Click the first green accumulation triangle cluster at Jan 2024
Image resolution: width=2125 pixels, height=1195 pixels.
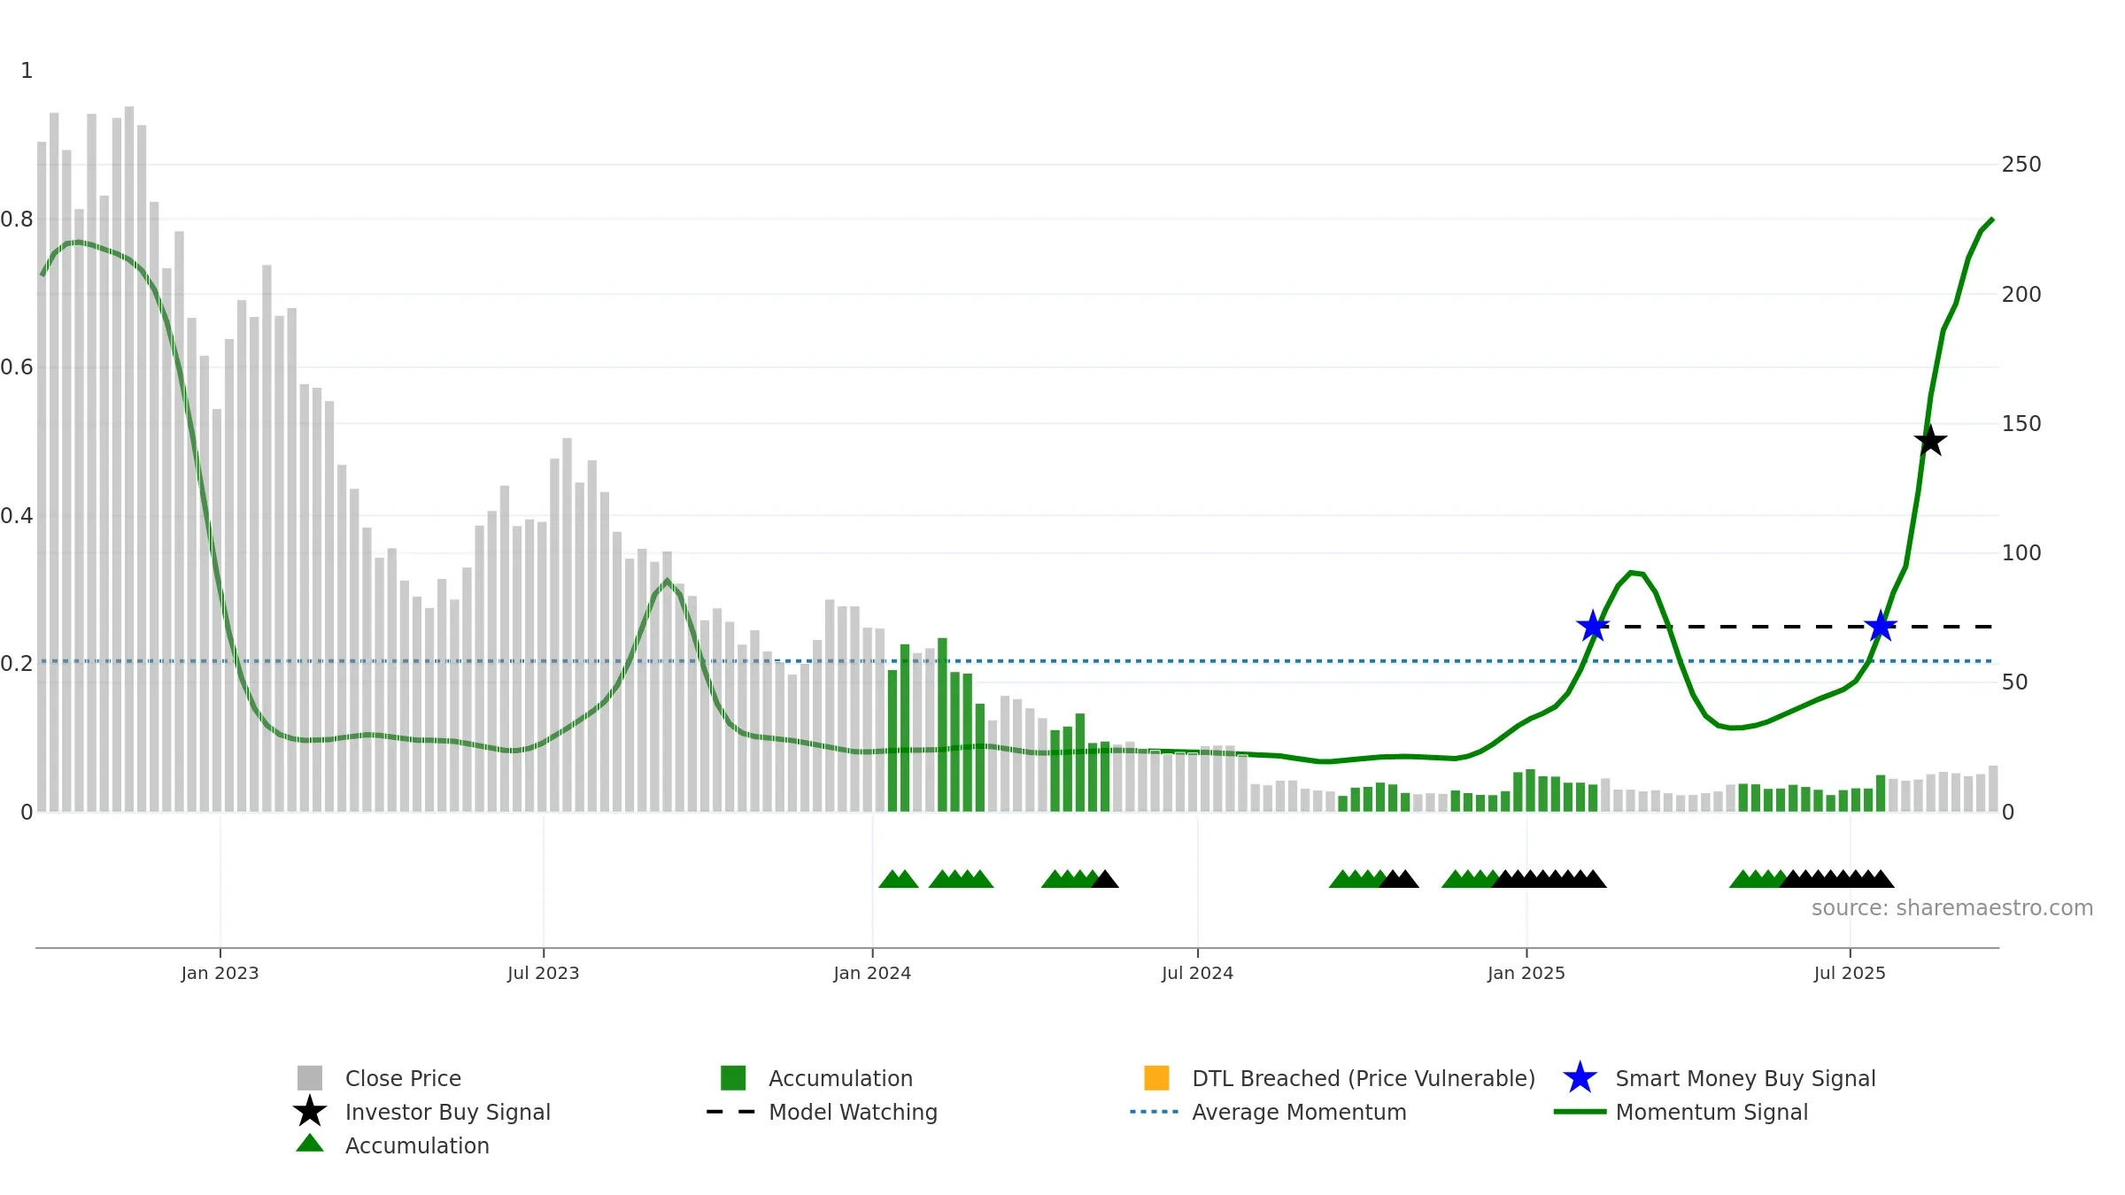(x=899, y=879)
